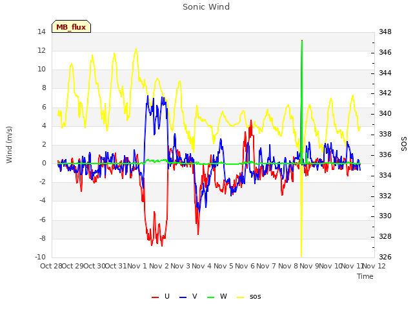Click the 326 value on sos axis
413x309 pixels.
(x=385, y=257)
